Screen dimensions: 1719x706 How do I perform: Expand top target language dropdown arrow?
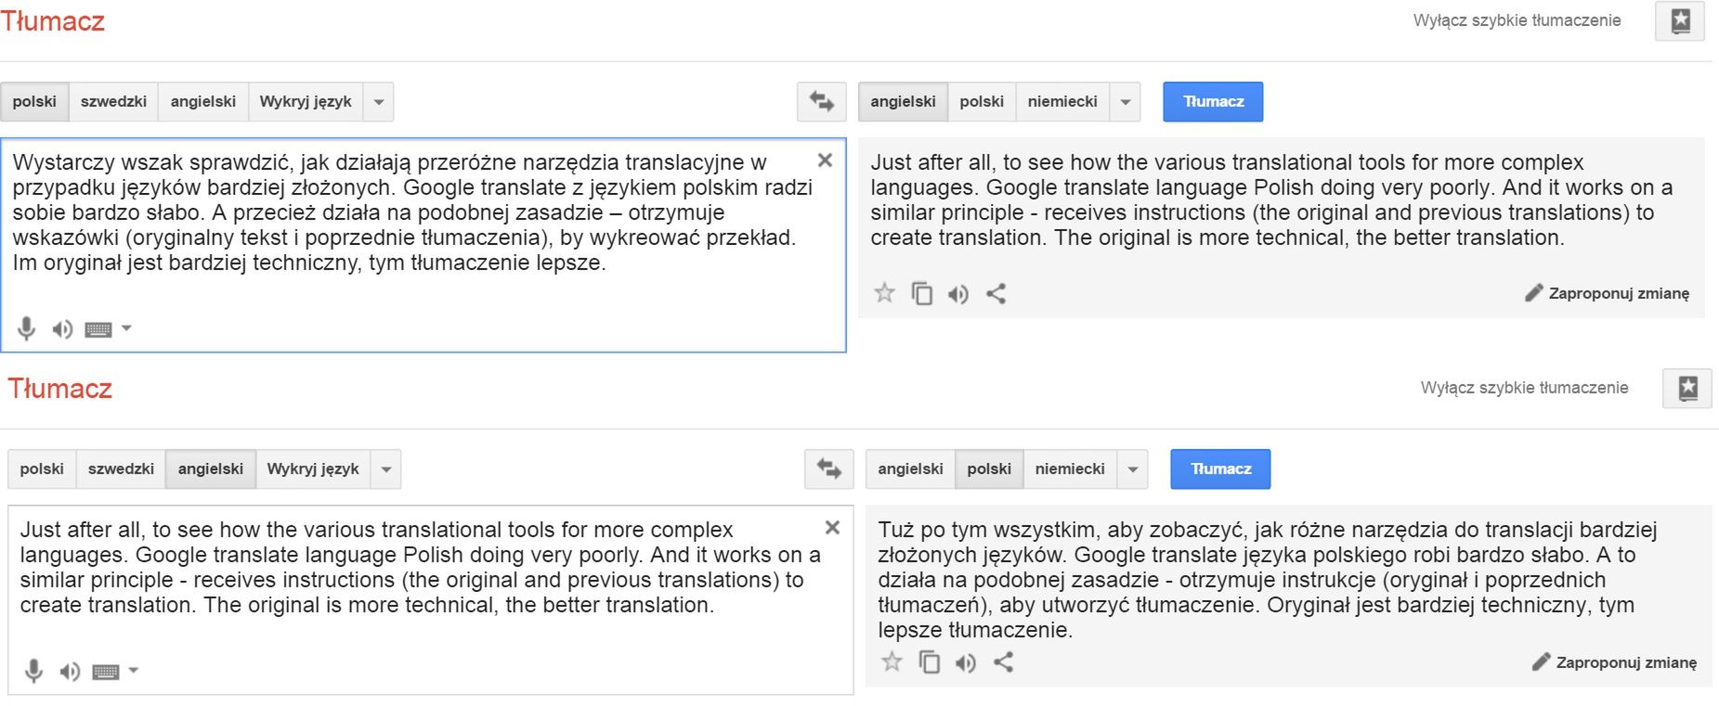[x=1126, y=102]
